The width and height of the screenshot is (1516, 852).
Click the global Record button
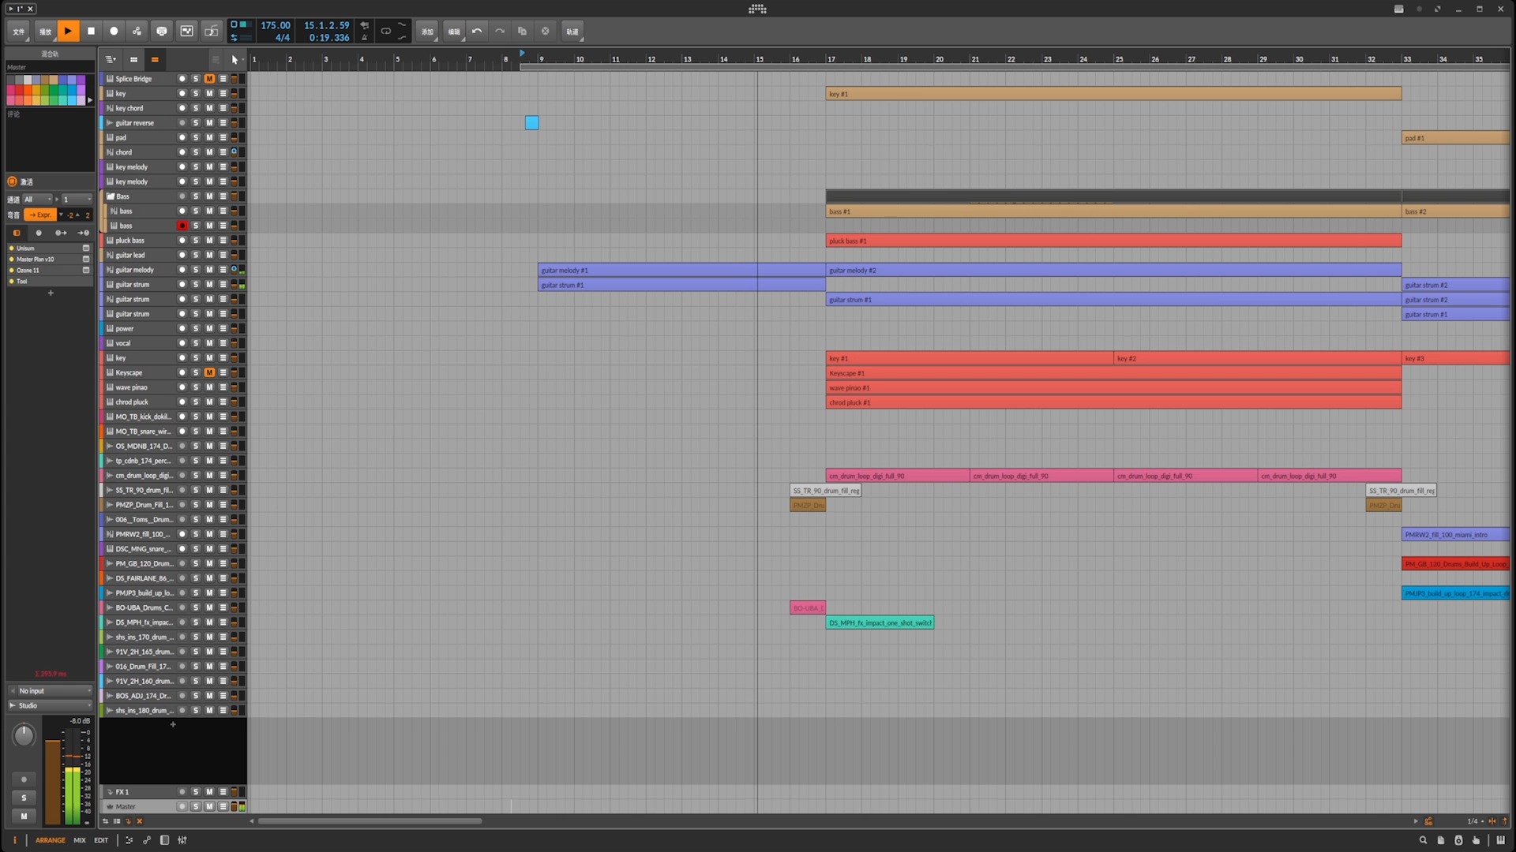[114, 32]
